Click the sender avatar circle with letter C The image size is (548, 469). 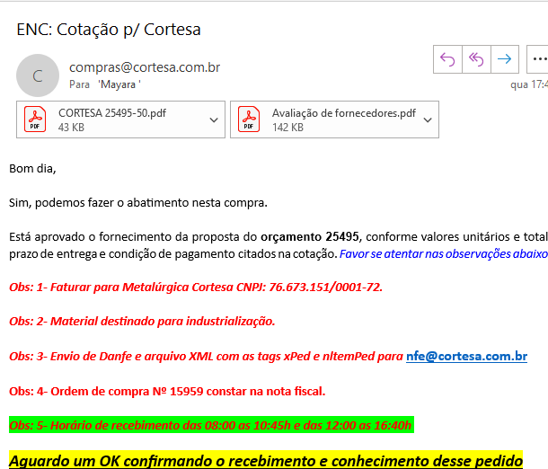click(x=38, y=75)
